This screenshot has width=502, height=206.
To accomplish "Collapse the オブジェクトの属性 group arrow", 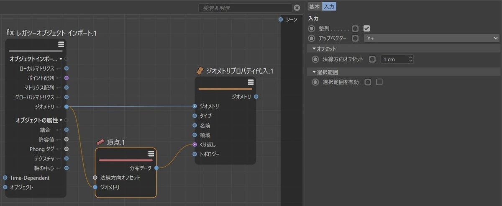I will point(61,120).
